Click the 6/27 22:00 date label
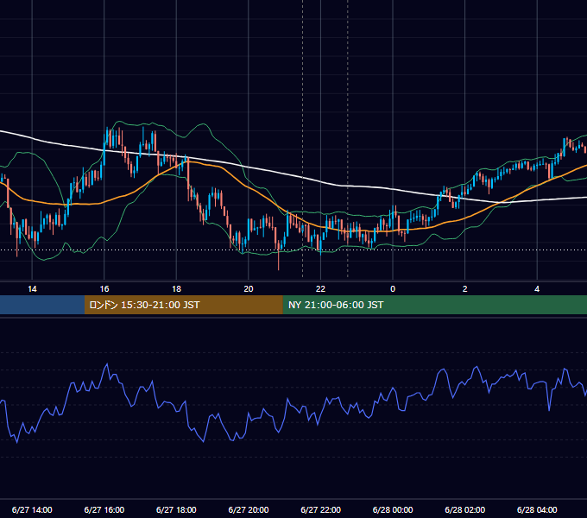Screen dimensions: 587x518 [321, 509]
